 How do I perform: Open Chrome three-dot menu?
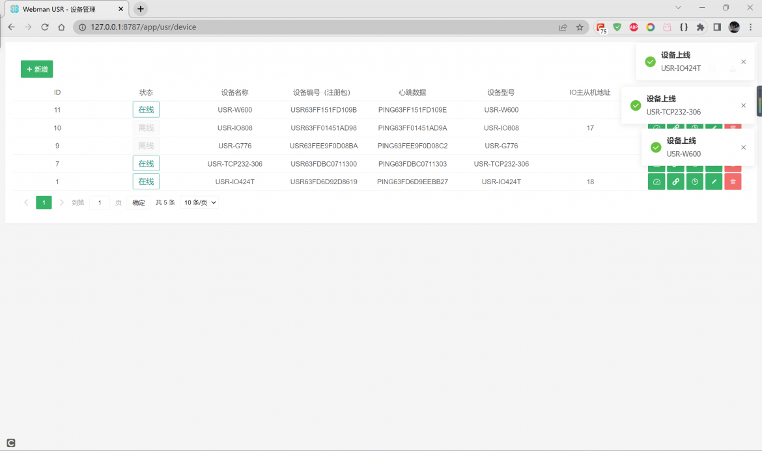pyautogui.click(x=750, y=27)
